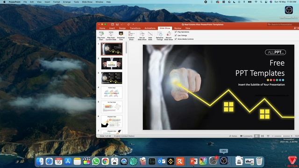Open OBS from the Dock
The width and height of the screenshot is (299, 168).
tap(223, 161)
